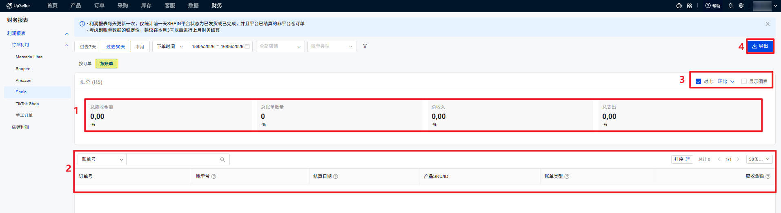
Task: Toggle the 对比 checkbox
Action: pyautogui.click(x=698, y=81)
